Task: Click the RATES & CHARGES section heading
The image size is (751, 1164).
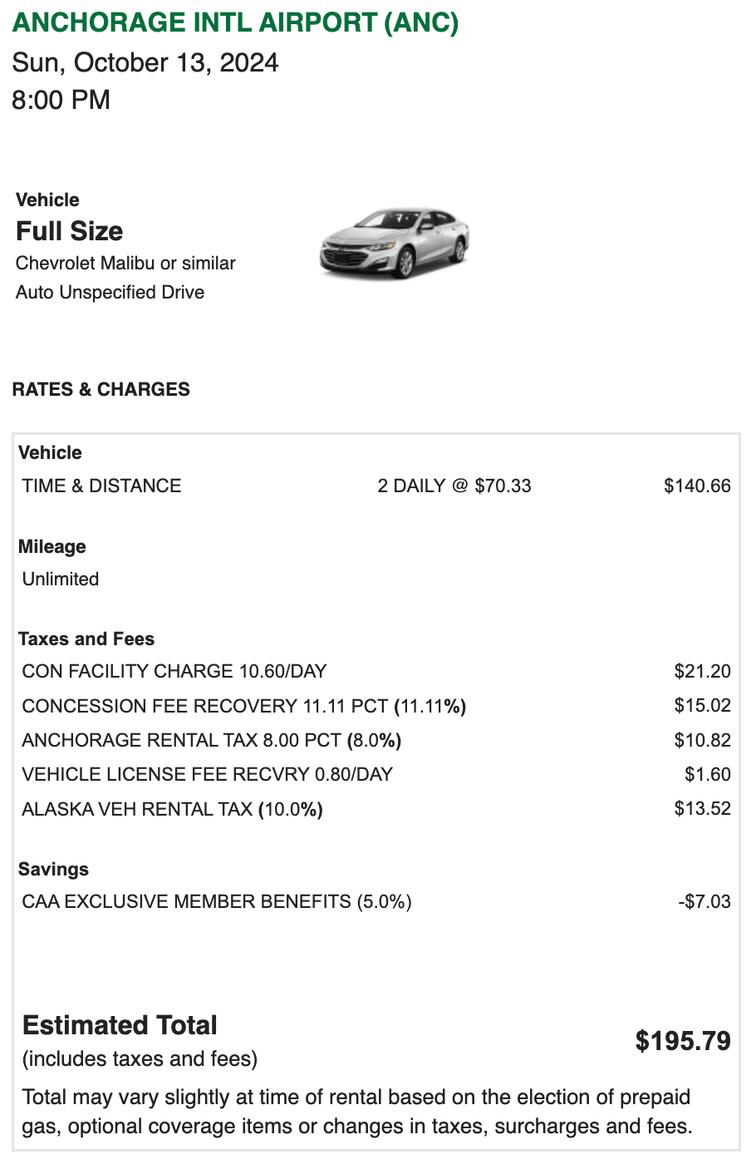Action: tap(101, 390)
